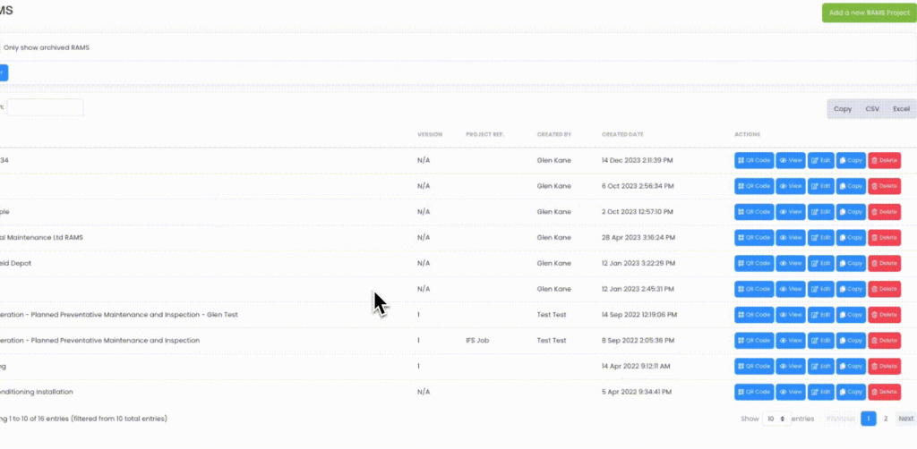
Task: Select the 14 Sep 2022 12:19:06 PM date cell
Action: click(639, 315)
